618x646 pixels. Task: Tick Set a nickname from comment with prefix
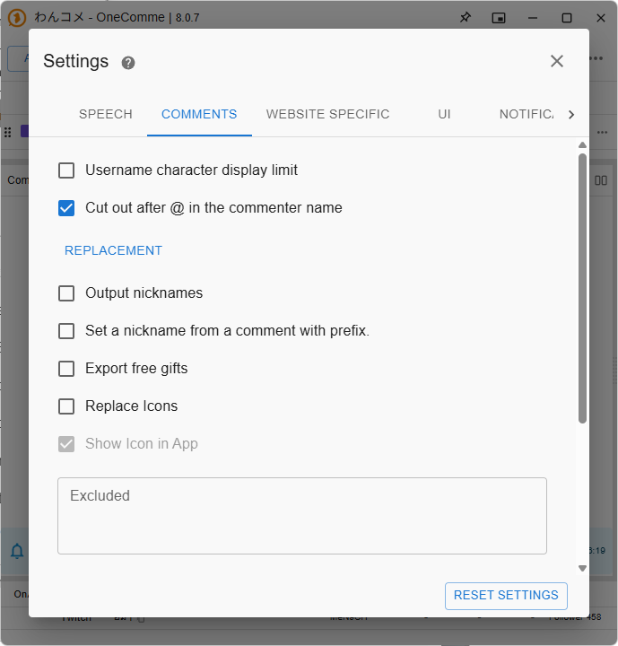coord(66,331)
